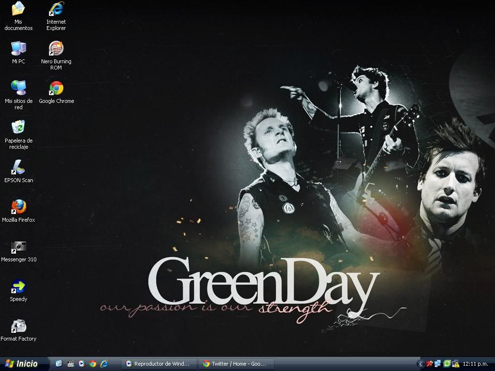The image size is (495, 371).
Task: Open the Inicio start menu
Action: (x=24, y=364)
